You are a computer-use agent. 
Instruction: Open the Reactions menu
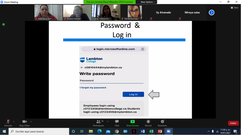pos(162,123)
